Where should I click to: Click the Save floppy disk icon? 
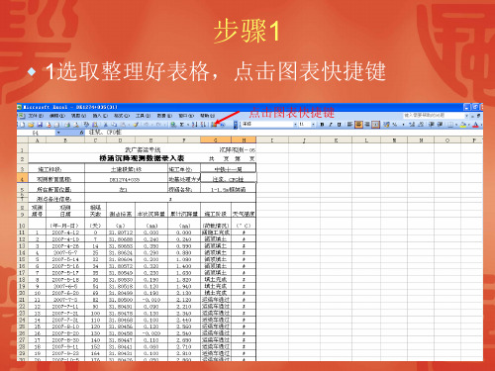[x=40, y=125]
